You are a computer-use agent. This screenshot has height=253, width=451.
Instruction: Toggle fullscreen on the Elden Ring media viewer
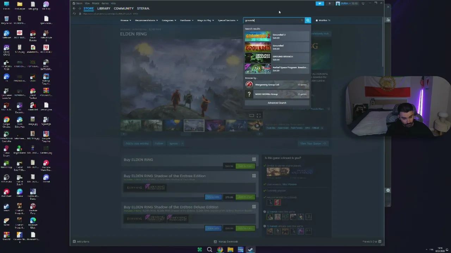[x=259, y=116]
